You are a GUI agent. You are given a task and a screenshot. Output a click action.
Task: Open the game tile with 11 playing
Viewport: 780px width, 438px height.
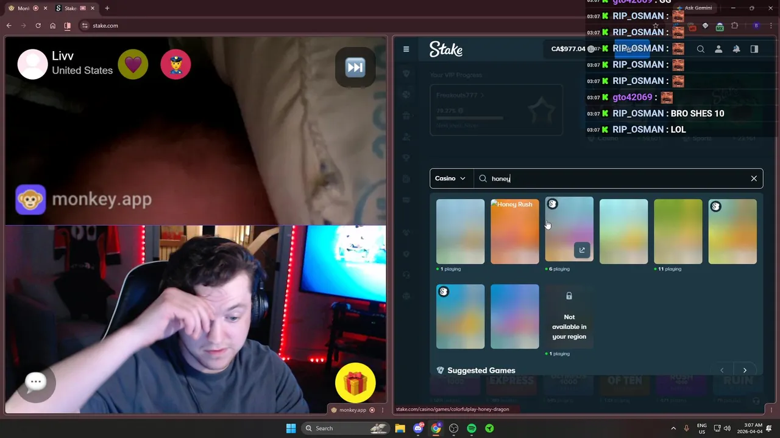tap(678, 232)
